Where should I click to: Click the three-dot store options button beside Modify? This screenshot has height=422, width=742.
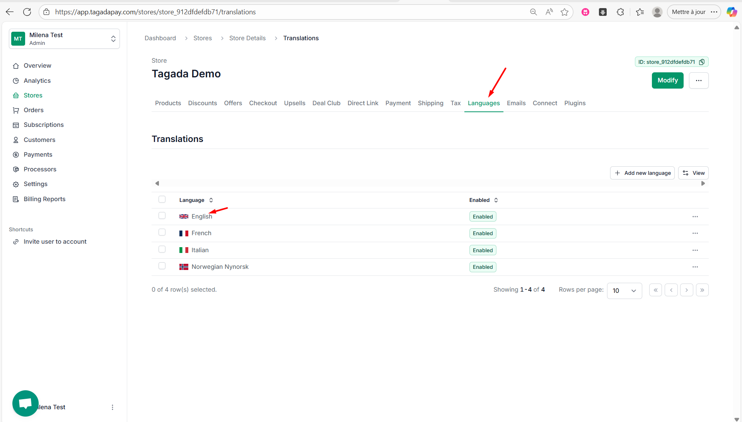[698, 80]
